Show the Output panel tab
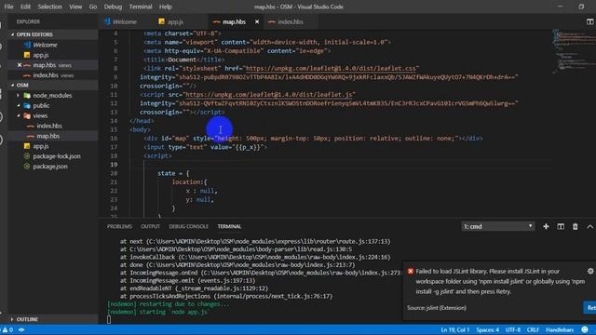The width and height of the screenshot is (596, 335). click(151, 226)
